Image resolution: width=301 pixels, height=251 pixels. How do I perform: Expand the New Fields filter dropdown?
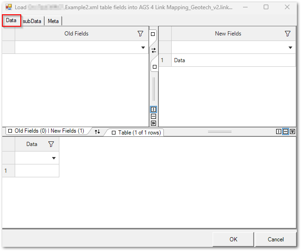[290, 47]
